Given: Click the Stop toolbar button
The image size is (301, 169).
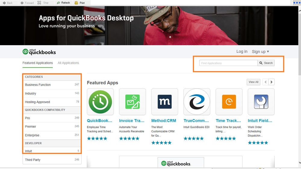Looking at the screenshot, I should [x=43, y=3].
